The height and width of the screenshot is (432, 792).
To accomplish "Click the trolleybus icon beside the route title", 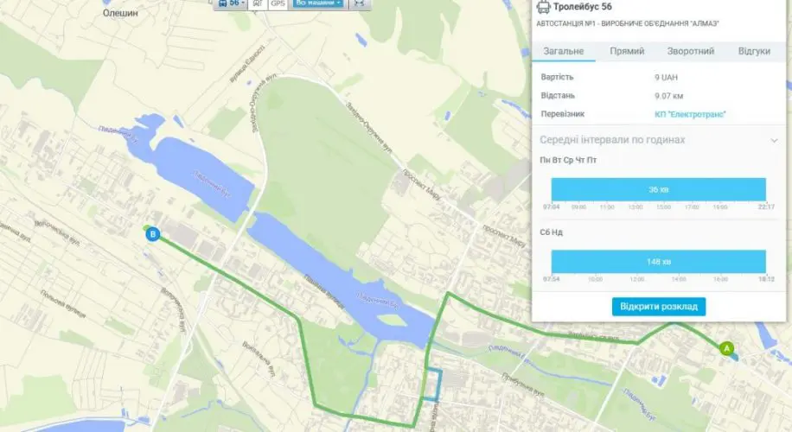I will click(543, 8).
